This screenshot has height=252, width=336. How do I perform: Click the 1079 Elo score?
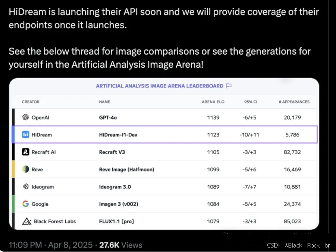[x=213, y=221]
